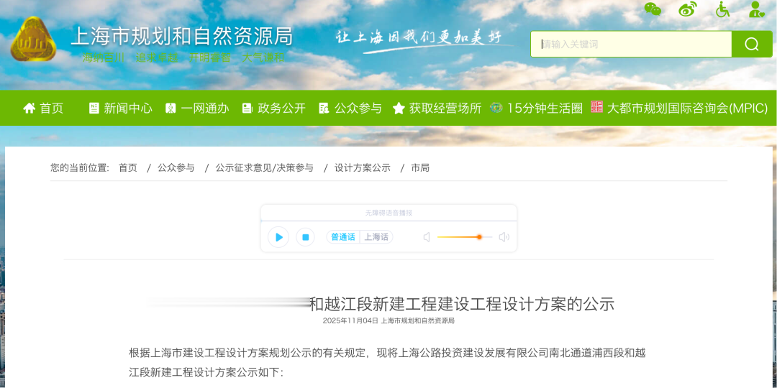Focus the keyword search input field

[632, 44]
